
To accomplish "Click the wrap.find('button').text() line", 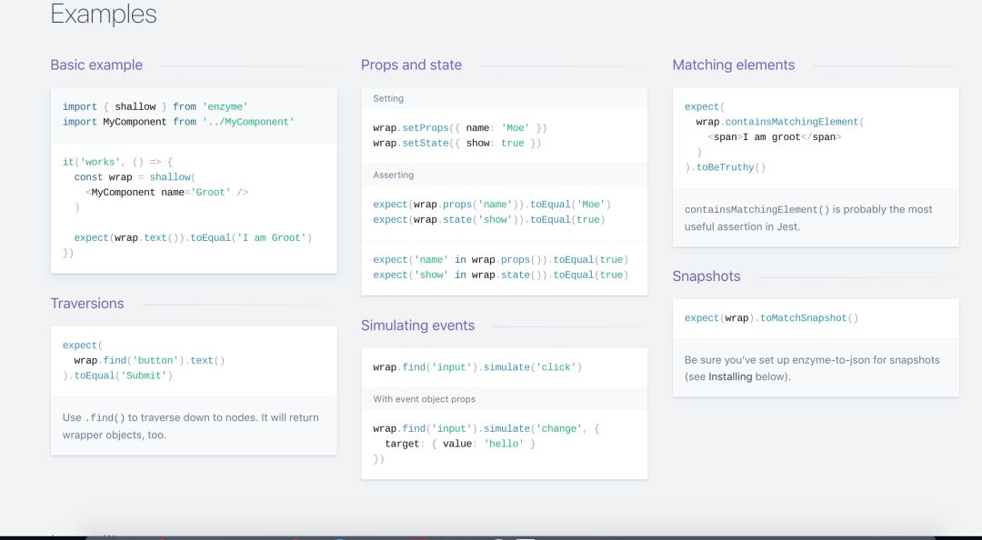I will pos(149,360).
